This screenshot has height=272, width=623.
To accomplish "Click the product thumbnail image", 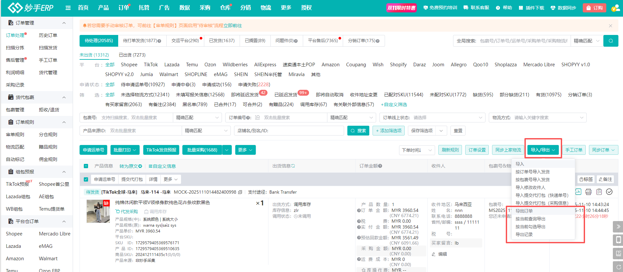I will tap(98, 211).
